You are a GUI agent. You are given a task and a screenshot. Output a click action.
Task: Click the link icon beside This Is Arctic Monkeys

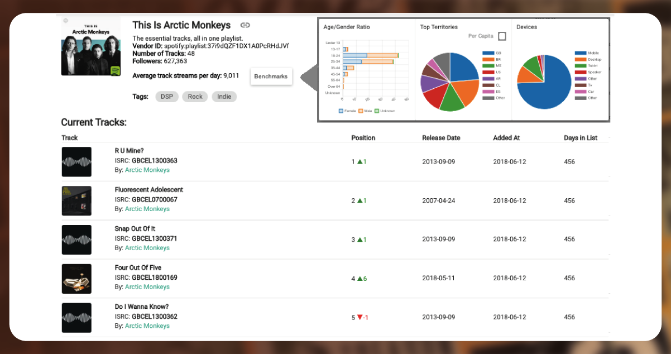pyautogui.click(x=245, y=25)
